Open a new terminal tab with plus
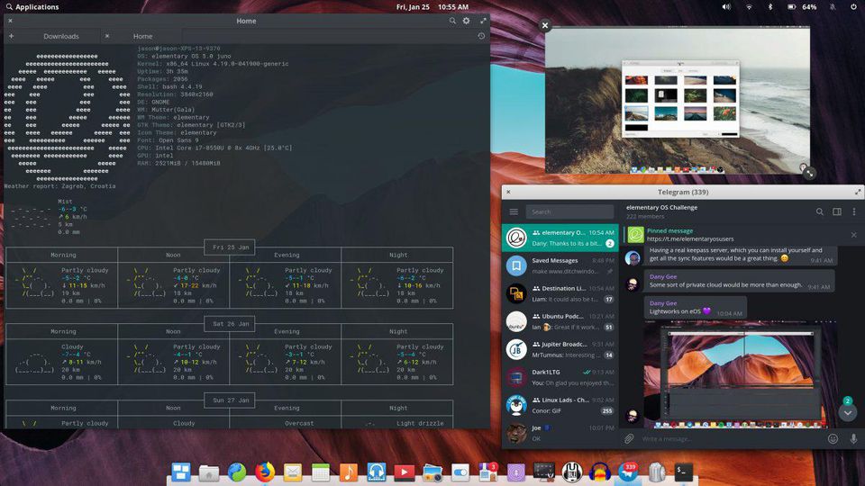Image resolution: width=865 pixels, height=486 pixels. (11, 36)
